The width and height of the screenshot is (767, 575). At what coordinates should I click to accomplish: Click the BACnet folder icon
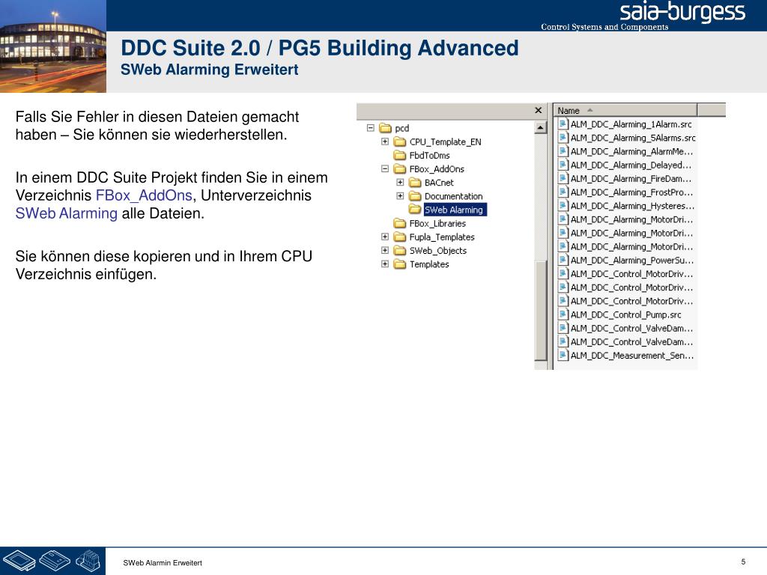415,183
